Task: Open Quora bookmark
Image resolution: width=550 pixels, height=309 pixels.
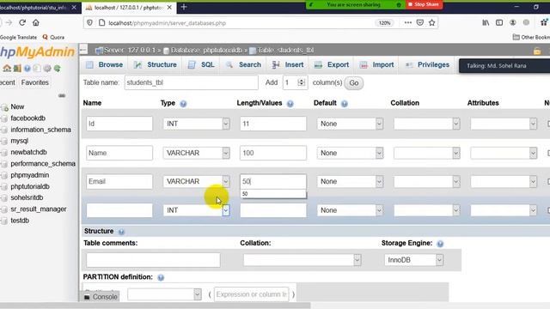Action: (x=53, y=37)
